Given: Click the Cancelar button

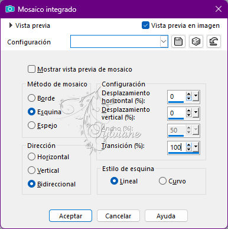Looking at the screenshot, I should (x=118, y=216).
